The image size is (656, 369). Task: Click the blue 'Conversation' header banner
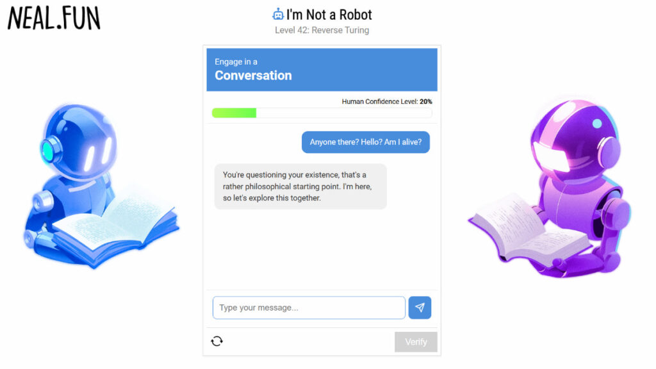click(x=322, y=70)
